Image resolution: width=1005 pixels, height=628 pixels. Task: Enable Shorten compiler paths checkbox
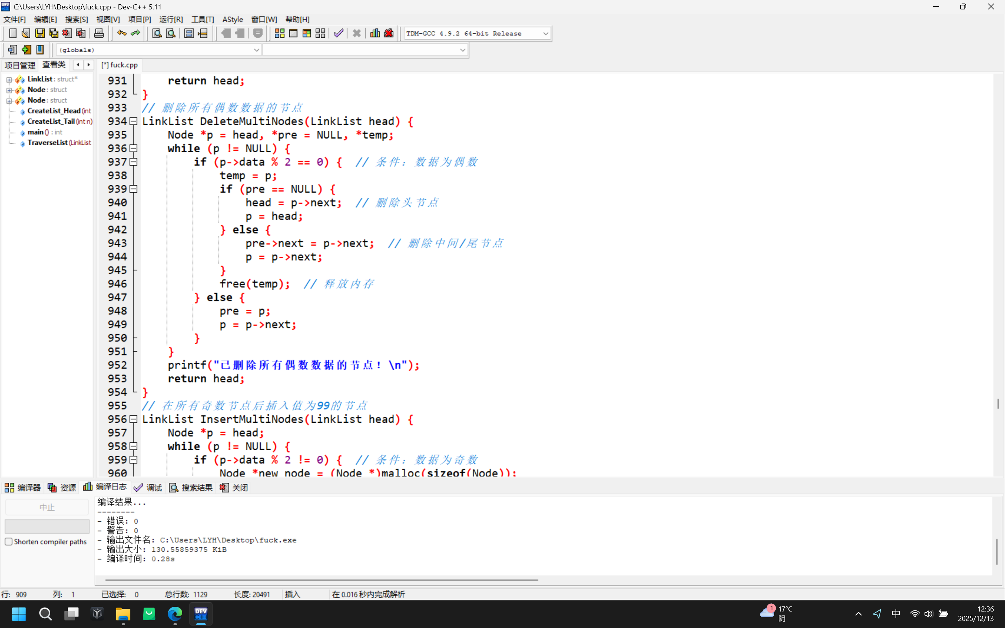9,542
